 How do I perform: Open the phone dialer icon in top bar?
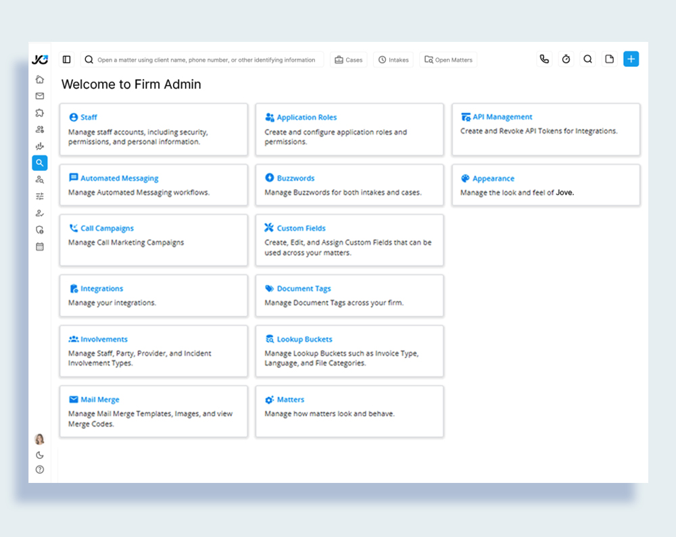(x=544, y=59)
